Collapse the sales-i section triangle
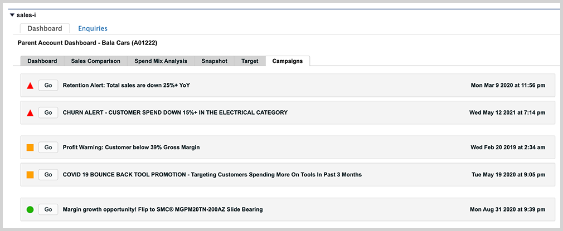 [x=12, y=15]
